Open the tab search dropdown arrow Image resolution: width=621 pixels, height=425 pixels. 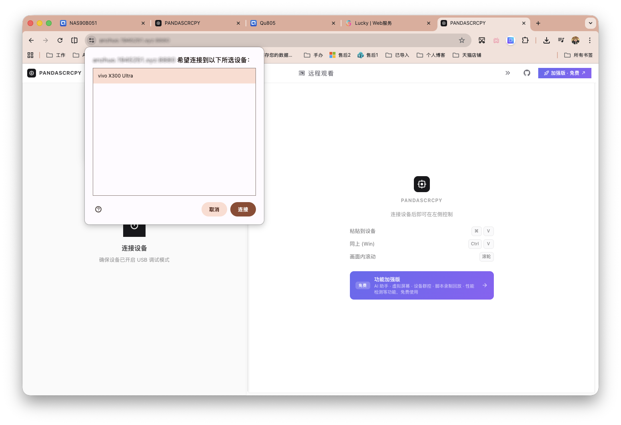coord(590,23)
